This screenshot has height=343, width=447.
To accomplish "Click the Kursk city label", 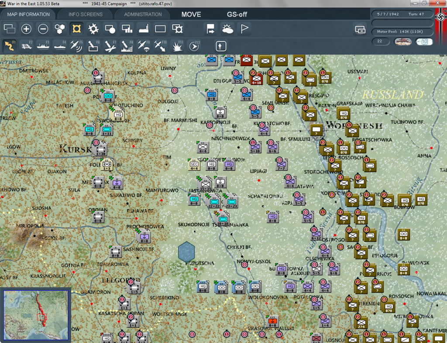I will pyautogui.click(x=75, y=149).
